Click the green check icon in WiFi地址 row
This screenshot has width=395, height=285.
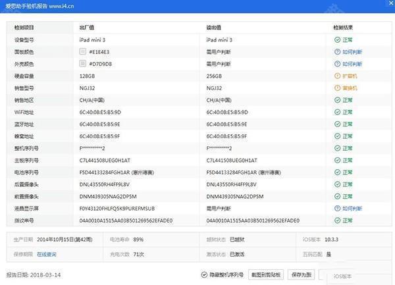(x=337, y=112)
